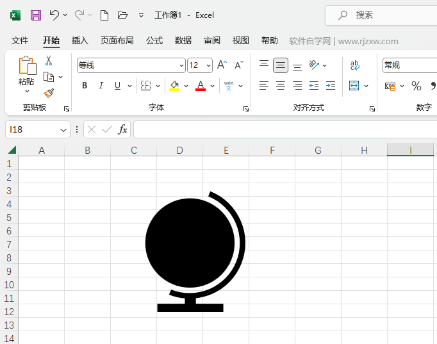Image resolution: width=437 pixels, height=344 pixels.
Task: Click into the formula bar input
Action: 285,129
